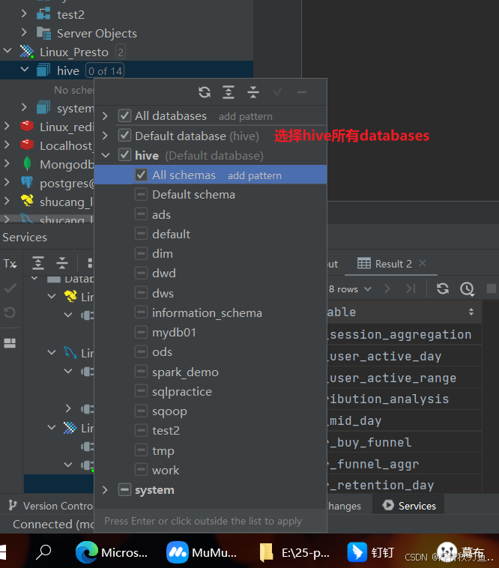Click Expand All icon in Services toolbar
Image resolution: width=499 pixels, height=568 pixels.
click(x=38, y=263)
